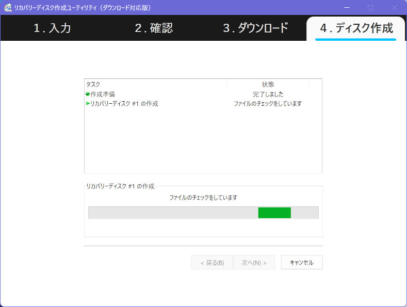The height and width of the screenshot is (307, 407).
Task: Click the ファイルのチェックをしています label above progress bar
Action: click(x=203, y=198)
